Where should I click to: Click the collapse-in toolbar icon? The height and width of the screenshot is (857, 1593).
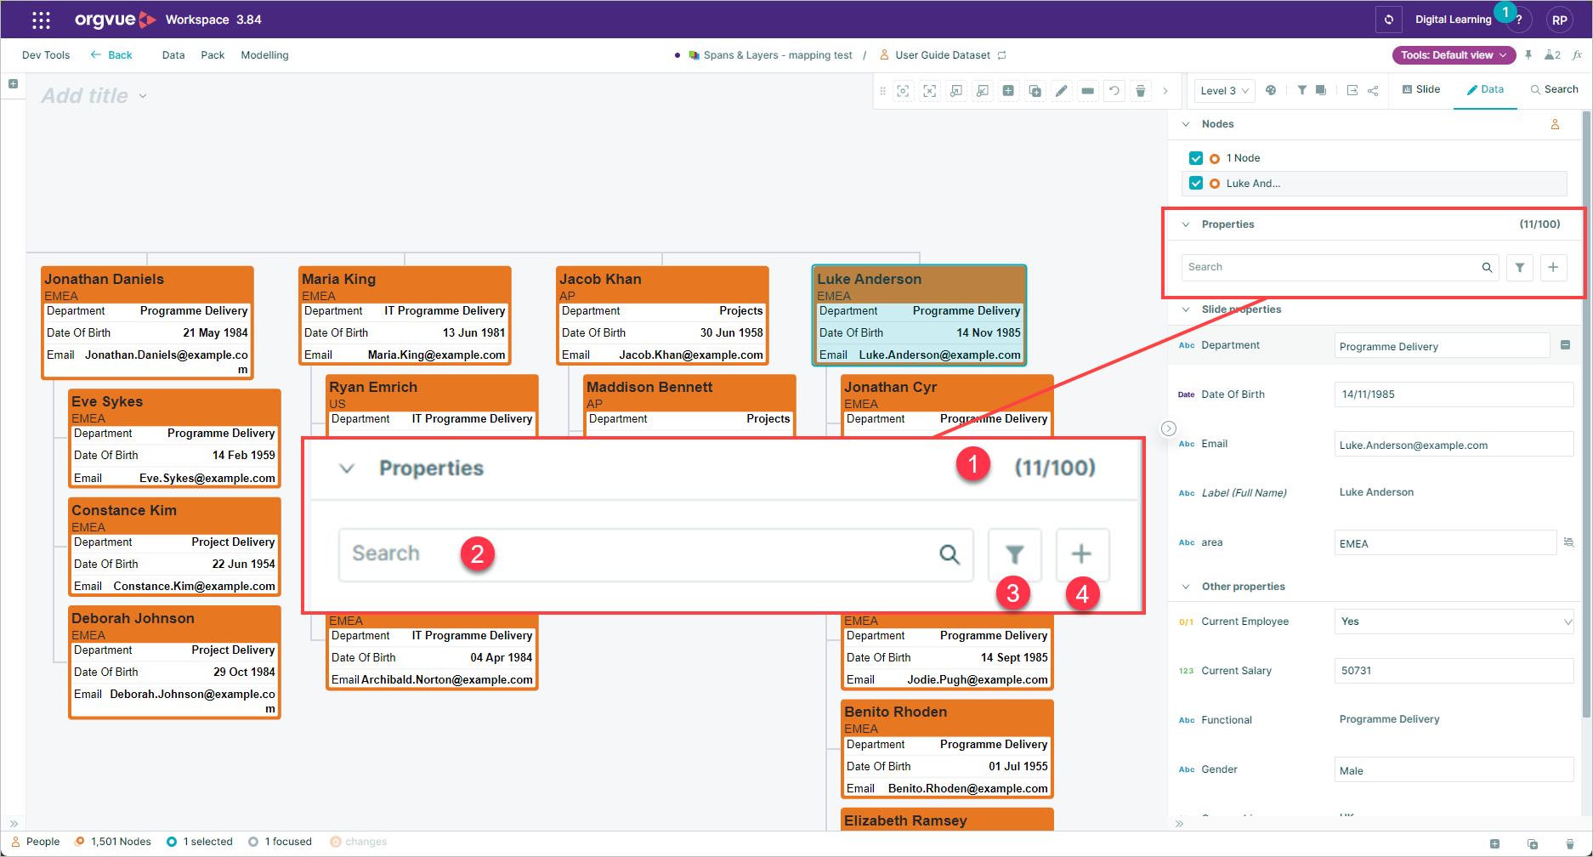[983, 91]
